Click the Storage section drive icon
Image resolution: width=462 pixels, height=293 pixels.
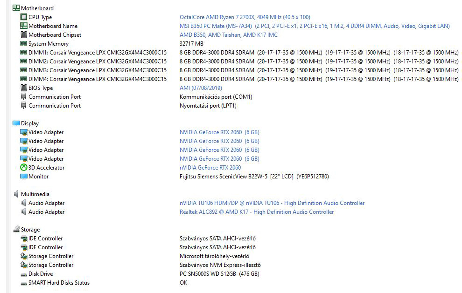tap(17, 229)
